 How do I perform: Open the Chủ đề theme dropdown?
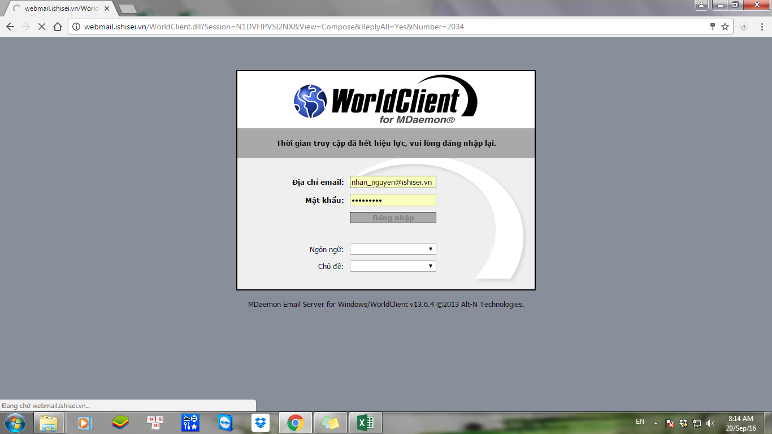(393, 266)
